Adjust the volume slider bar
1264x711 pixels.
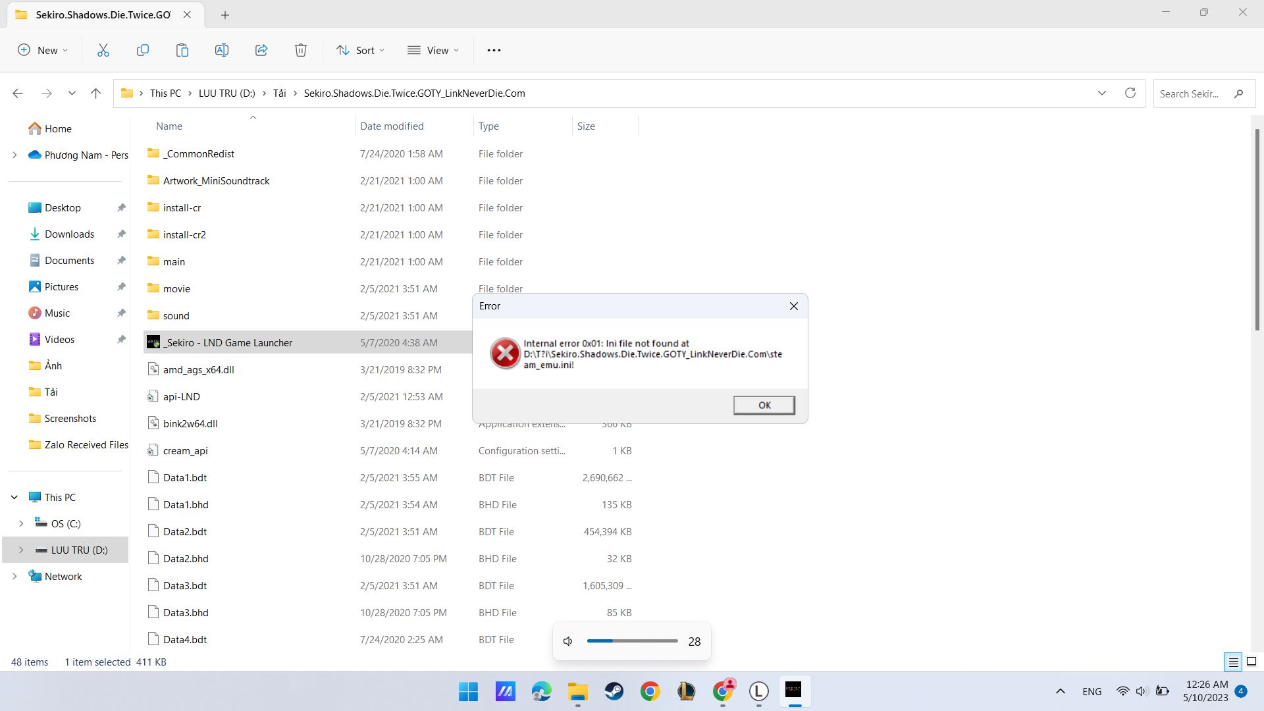tap(632, 641)
